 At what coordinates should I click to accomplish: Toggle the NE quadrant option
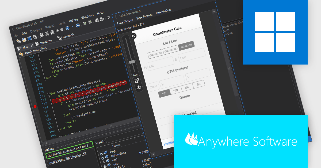pyautogui.click(x=164, y=93)
